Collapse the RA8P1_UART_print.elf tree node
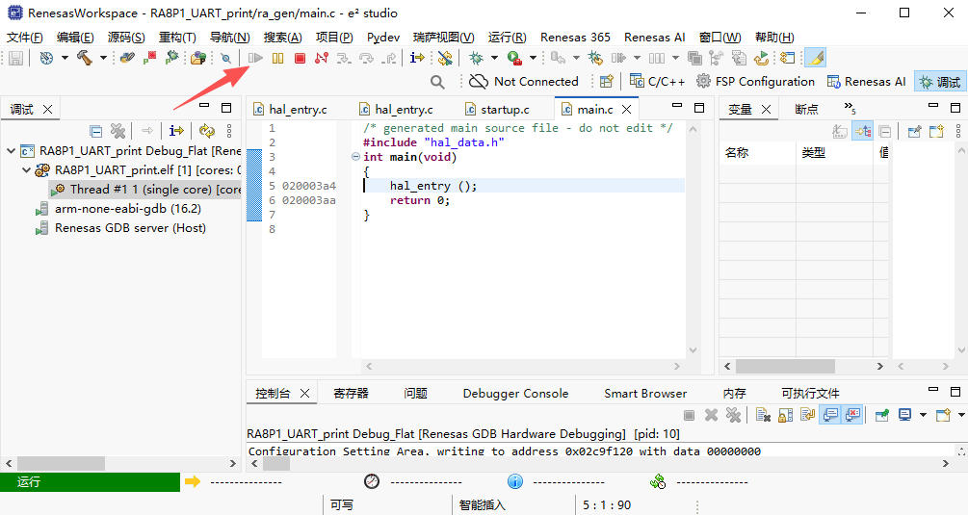The width and height of the screenshot is (968, 515). [26, 170]
